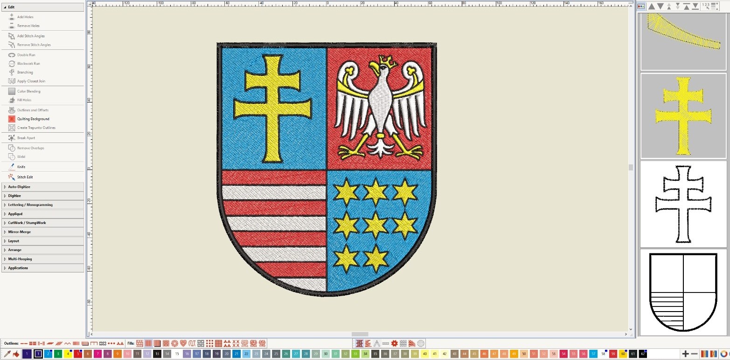Expand the Auto-Digitize section

pos(19,186)
